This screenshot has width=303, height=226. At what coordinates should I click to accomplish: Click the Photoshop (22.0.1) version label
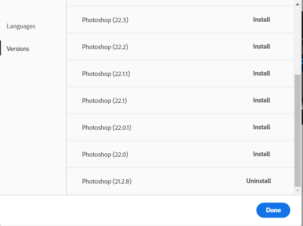coord(106,127)
